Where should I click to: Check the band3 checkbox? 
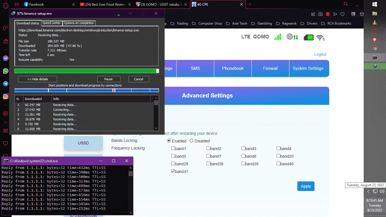[x=243, y=148]
